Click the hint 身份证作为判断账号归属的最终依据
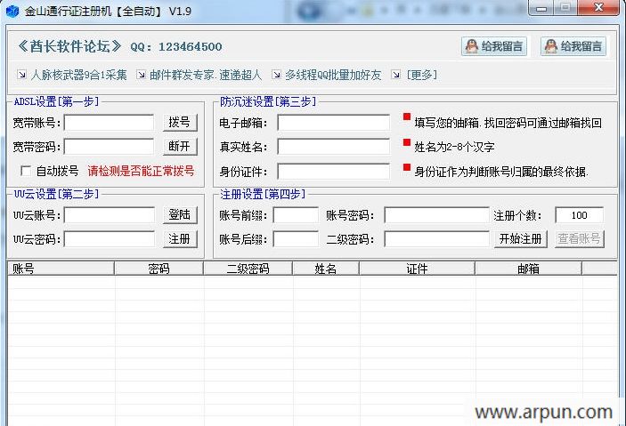Image resolution: width=626 pixels, height=426 pixels. 501,172
